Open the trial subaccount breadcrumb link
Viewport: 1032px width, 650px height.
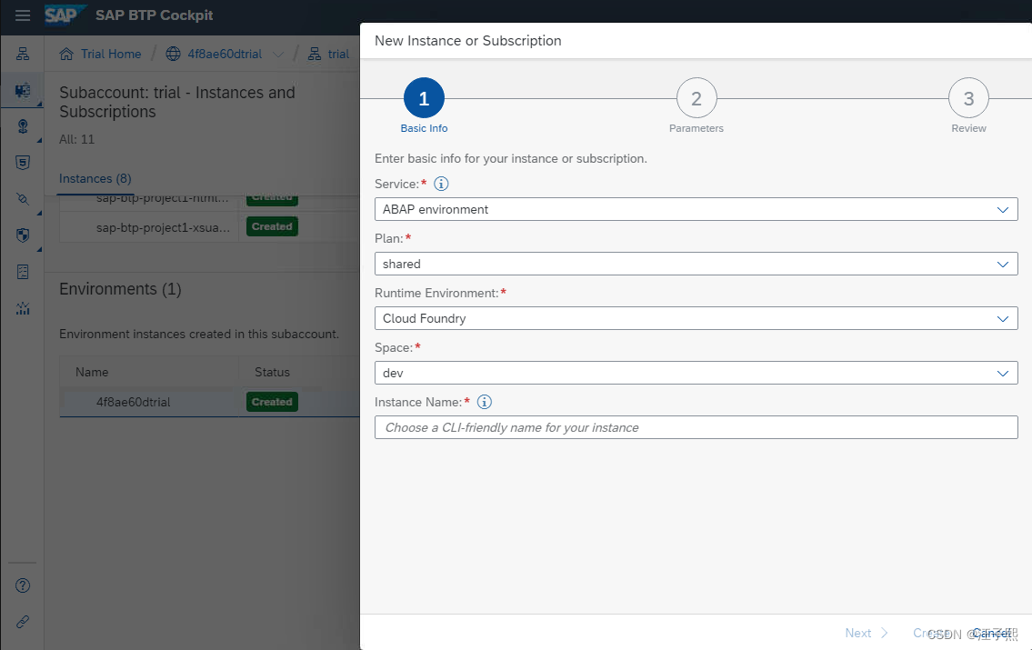click(x=338, y=54)
